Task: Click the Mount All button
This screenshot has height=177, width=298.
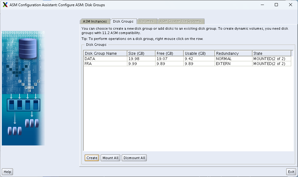Action: coord(110,158)
